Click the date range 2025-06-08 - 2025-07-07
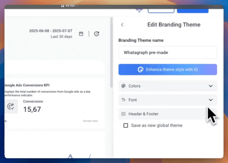This screenshot has width=228, height=163. [x=51, y=31]
